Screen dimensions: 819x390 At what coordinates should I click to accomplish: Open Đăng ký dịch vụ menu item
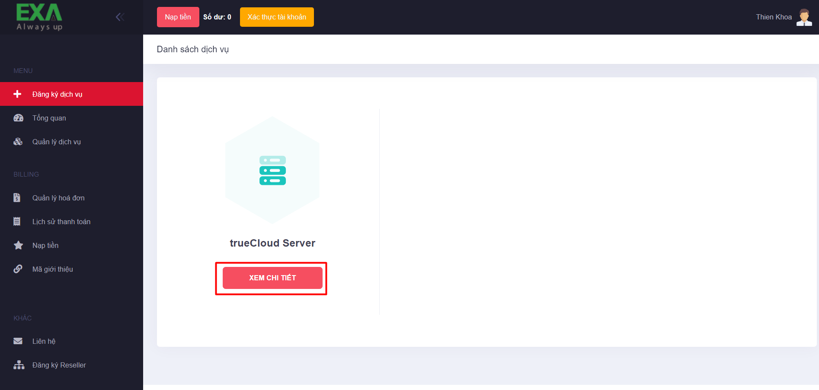[x=71, y=94]
